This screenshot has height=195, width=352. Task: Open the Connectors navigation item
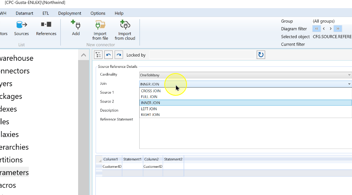[x=14, y=71]
